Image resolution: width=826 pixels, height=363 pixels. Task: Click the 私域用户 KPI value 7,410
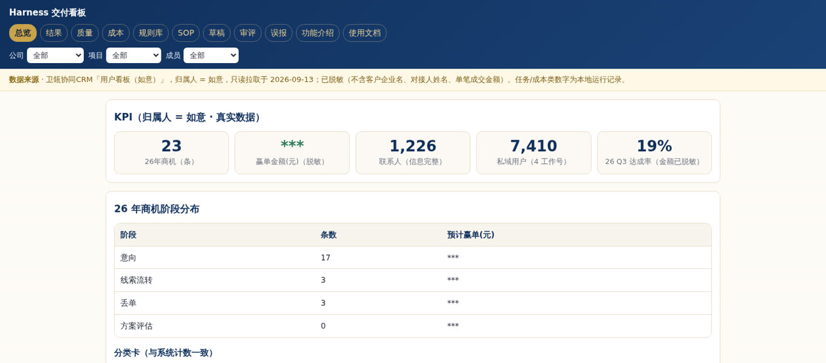(533, 146)
